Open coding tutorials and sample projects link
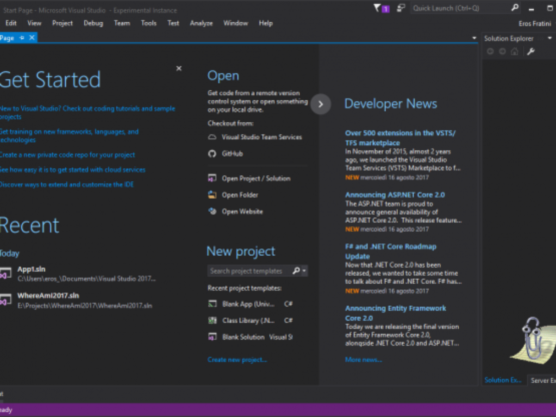Screen dimensions: 556x417 point(87,113)
